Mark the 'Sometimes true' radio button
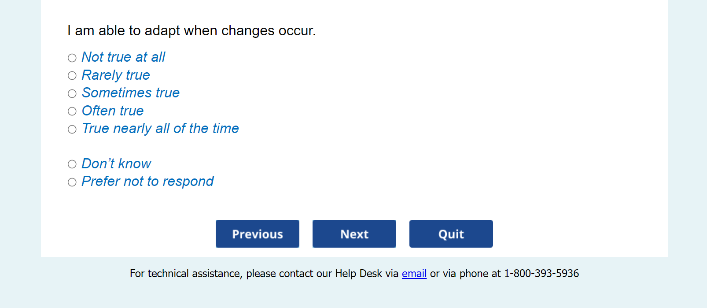The width and height of the screenshot is (707, 308). pos(72,93)
